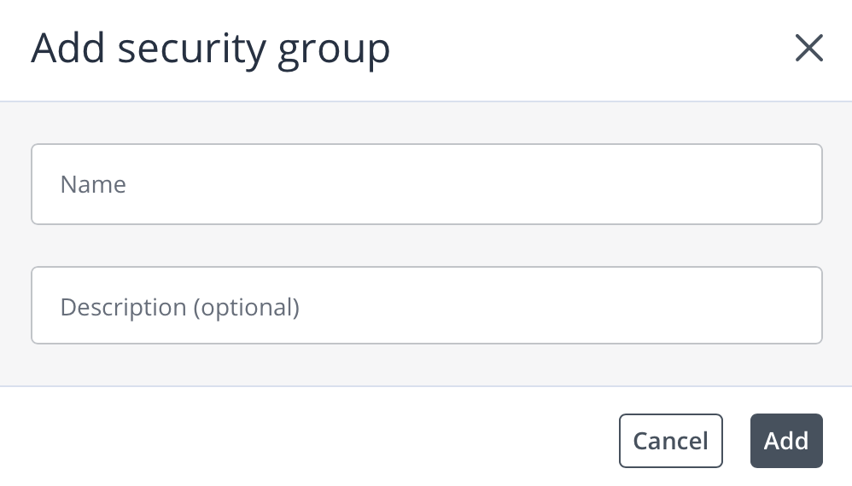
Task: Dismiss the dialog using the X icon
Action: point(808,49)
